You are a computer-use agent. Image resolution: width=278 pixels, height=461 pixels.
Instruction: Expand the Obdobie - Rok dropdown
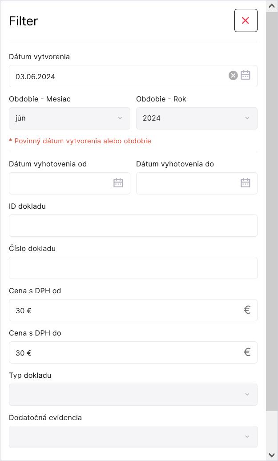click(197, 118)
